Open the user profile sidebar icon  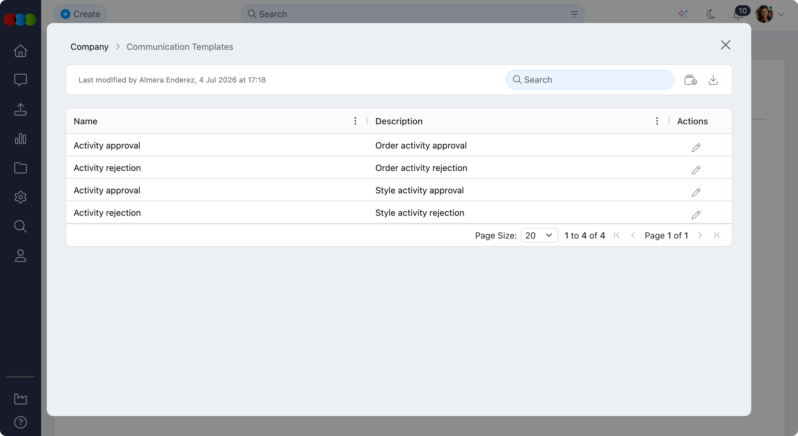21,256
